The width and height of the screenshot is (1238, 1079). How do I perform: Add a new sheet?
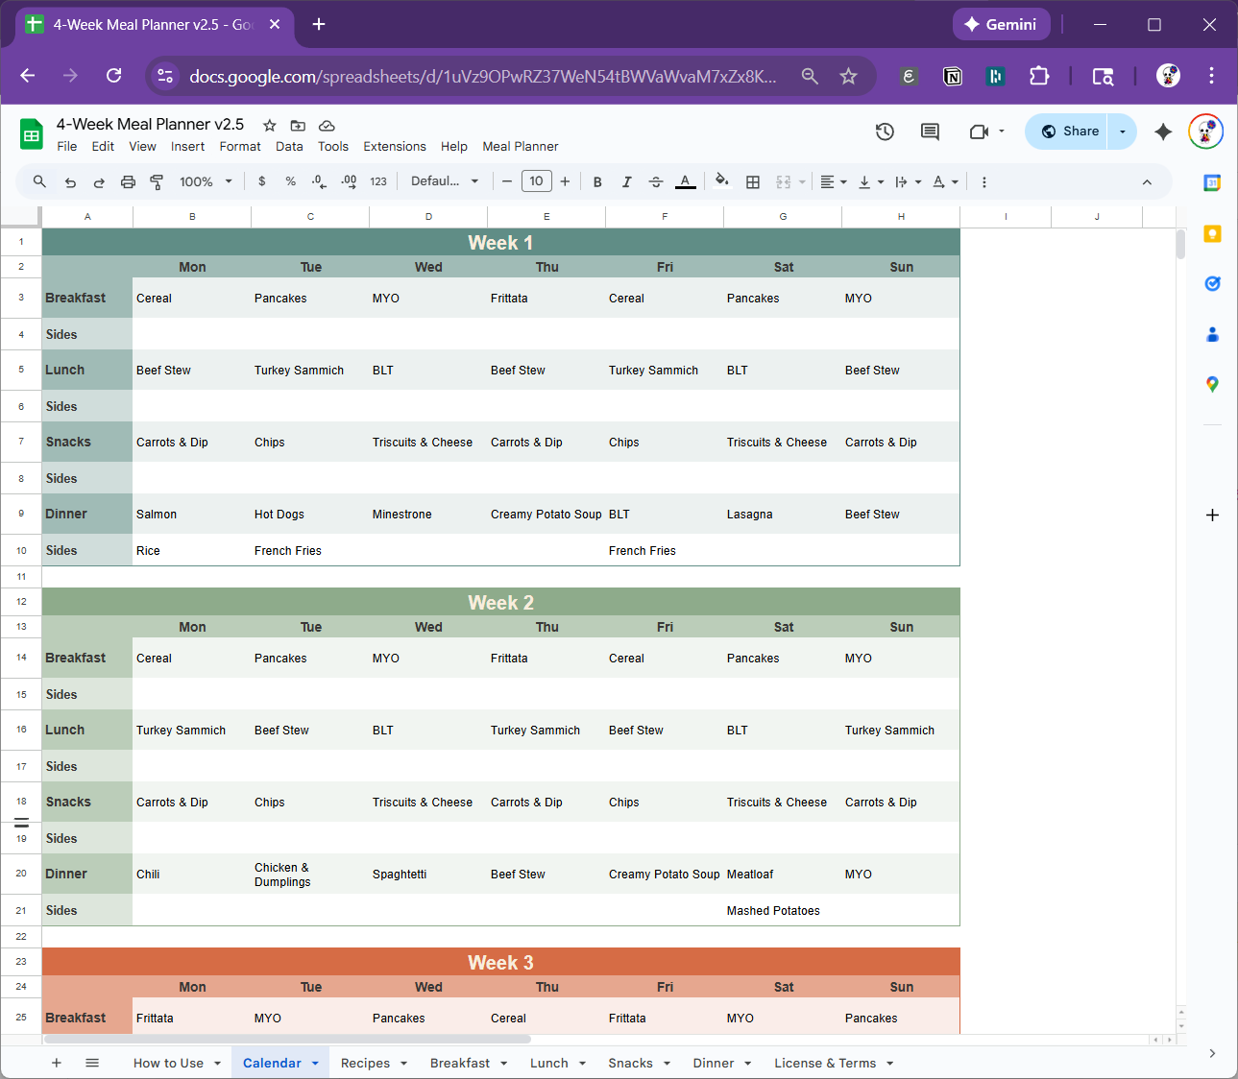tap(57, 1063)
